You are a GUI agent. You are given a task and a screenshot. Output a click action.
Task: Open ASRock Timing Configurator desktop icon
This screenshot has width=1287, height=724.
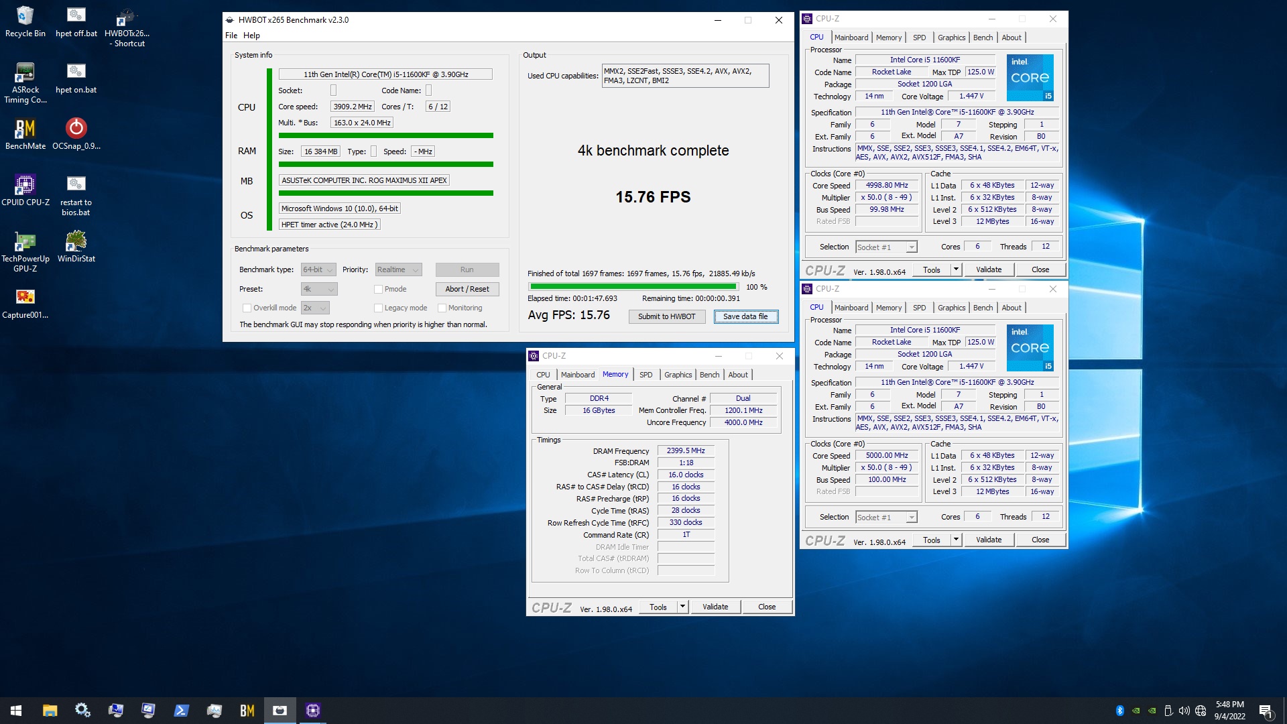point(25,83)
